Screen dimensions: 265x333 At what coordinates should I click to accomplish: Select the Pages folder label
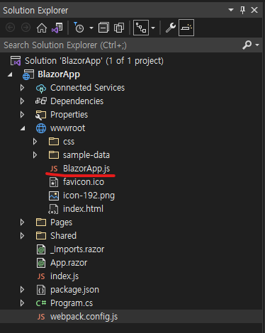pyautogui.click(x=62, y=222)
